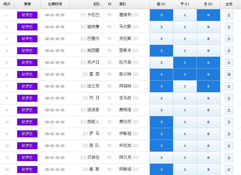Click match 3 time 09-20 00:55
This screenshot has height=175, width=241.
point(55,39)
